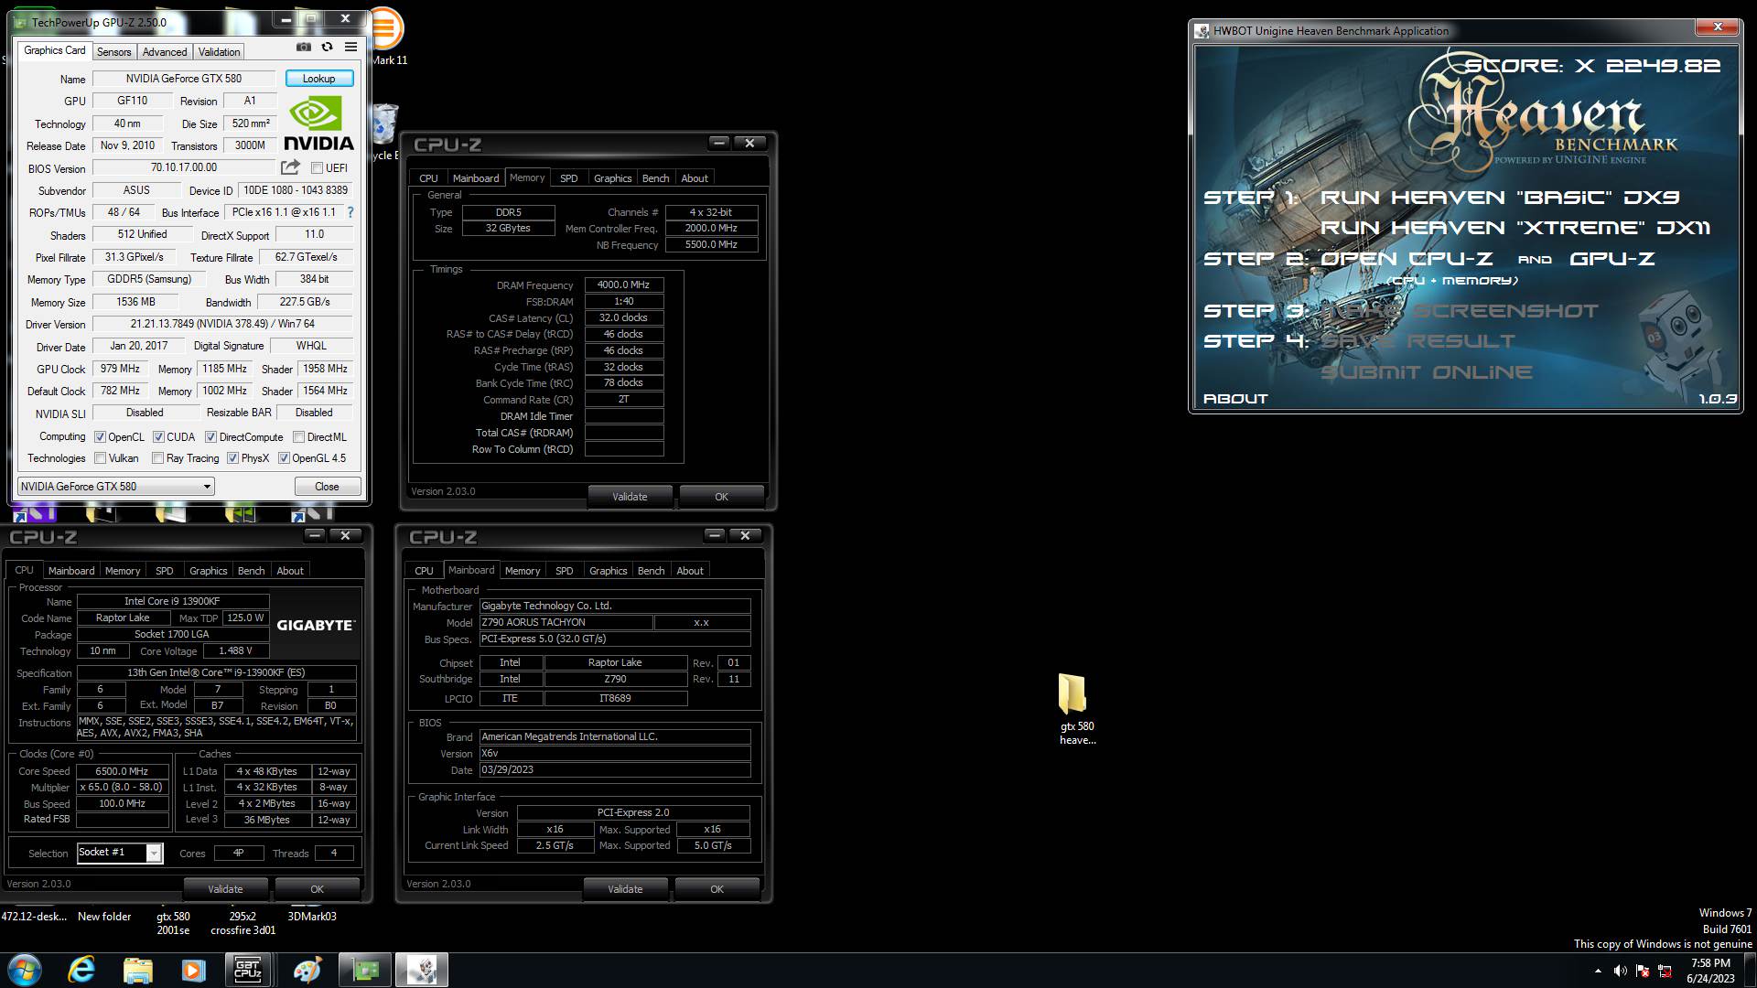The image size is (1757, 988).
Task: Open the Socket #1 selection dropdown
Action: (120, 853)
